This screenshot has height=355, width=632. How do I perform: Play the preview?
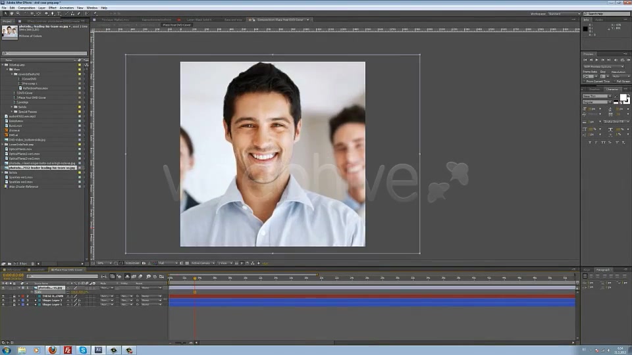coord(596,60)
